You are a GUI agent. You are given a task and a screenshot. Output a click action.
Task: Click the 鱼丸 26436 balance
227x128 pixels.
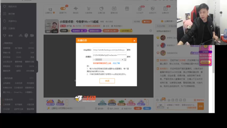click(113, 109)
